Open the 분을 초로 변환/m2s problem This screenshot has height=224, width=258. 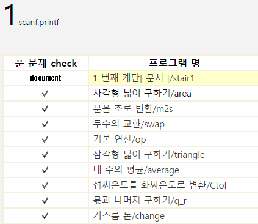[x=133, y=109]
